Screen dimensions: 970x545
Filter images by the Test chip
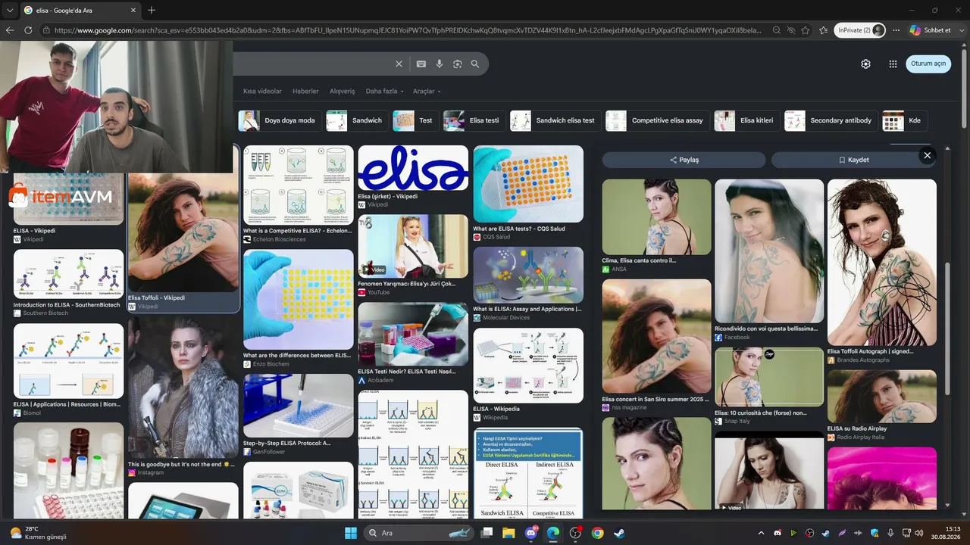[x=415, y=121]
